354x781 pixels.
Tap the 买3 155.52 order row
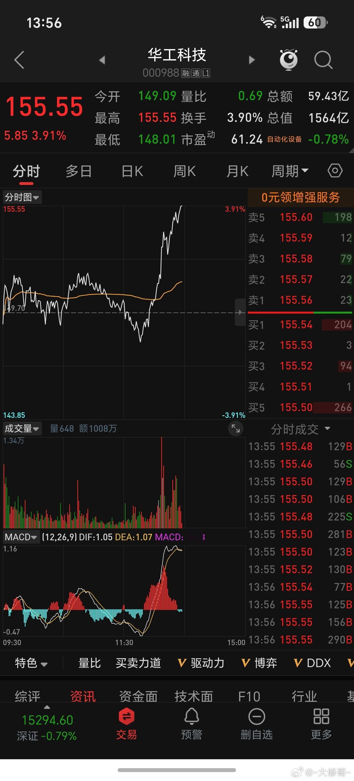(x=300, y=366)
